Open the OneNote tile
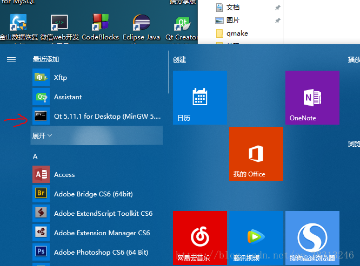The width and height of the screenshot is (360, 266). click(x=312, y=98)
